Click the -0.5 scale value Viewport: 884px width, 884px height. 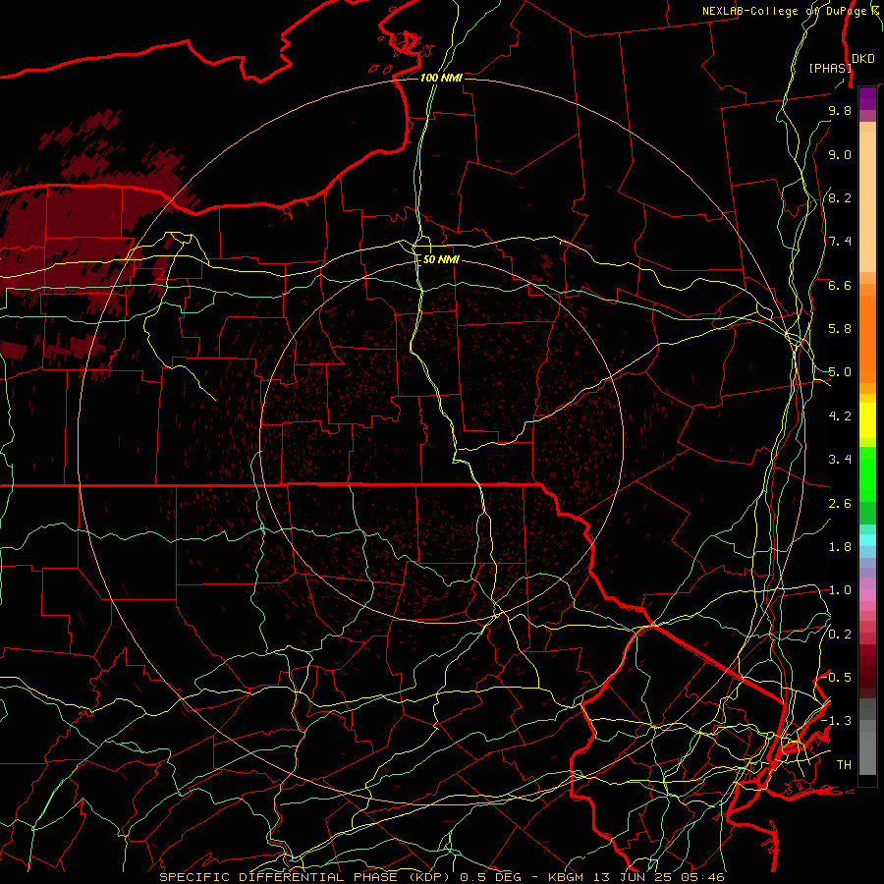(837, 678)
